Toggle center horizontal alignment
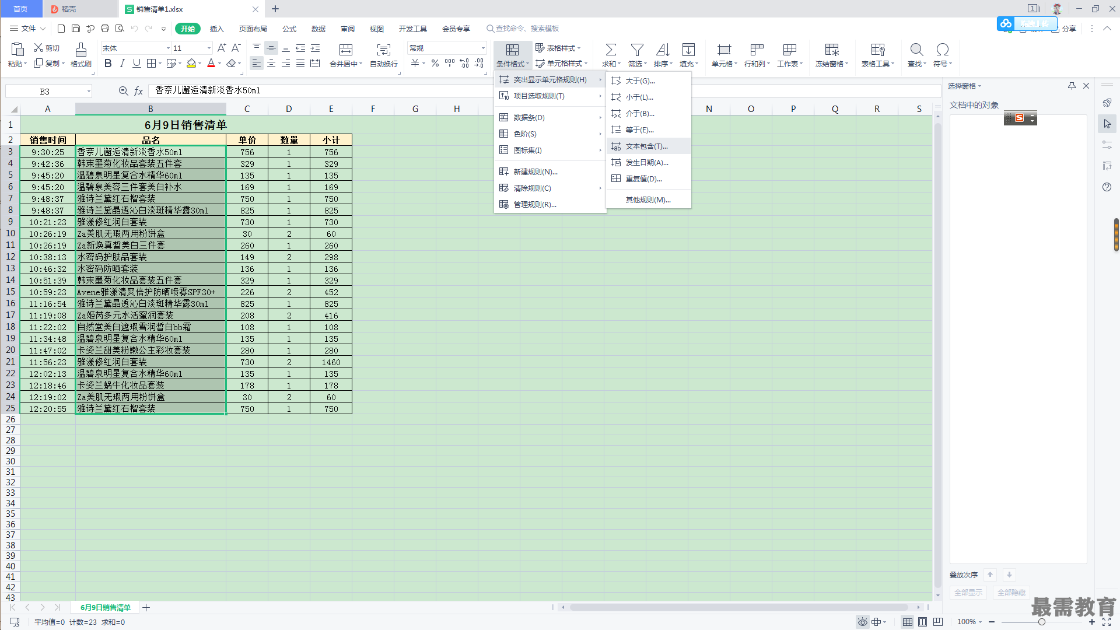 271,64
